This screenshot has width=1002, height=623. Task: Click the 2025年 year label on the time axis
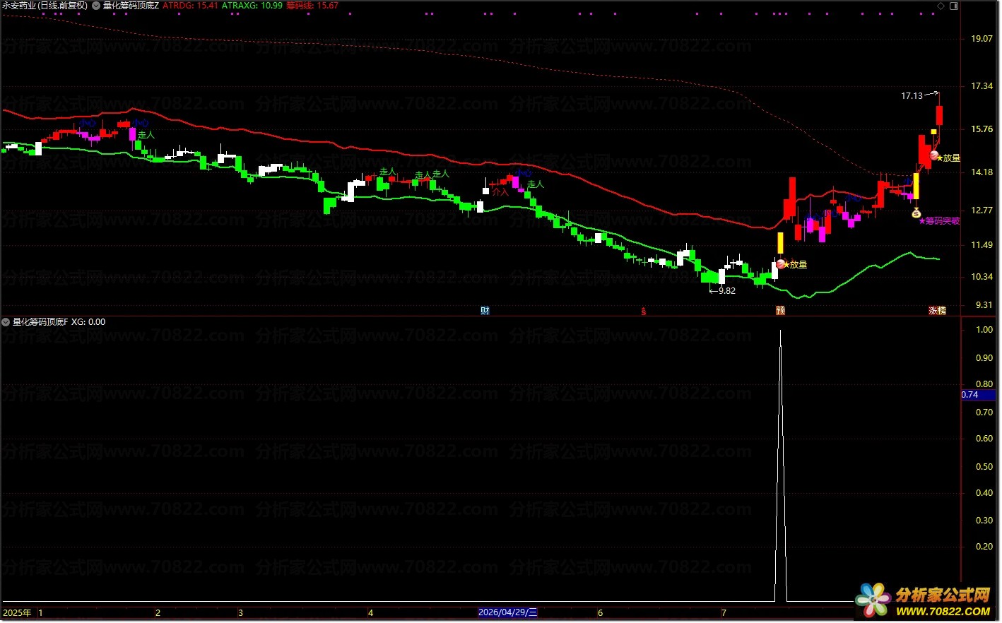pyautogui.click(x=17, y=612)
